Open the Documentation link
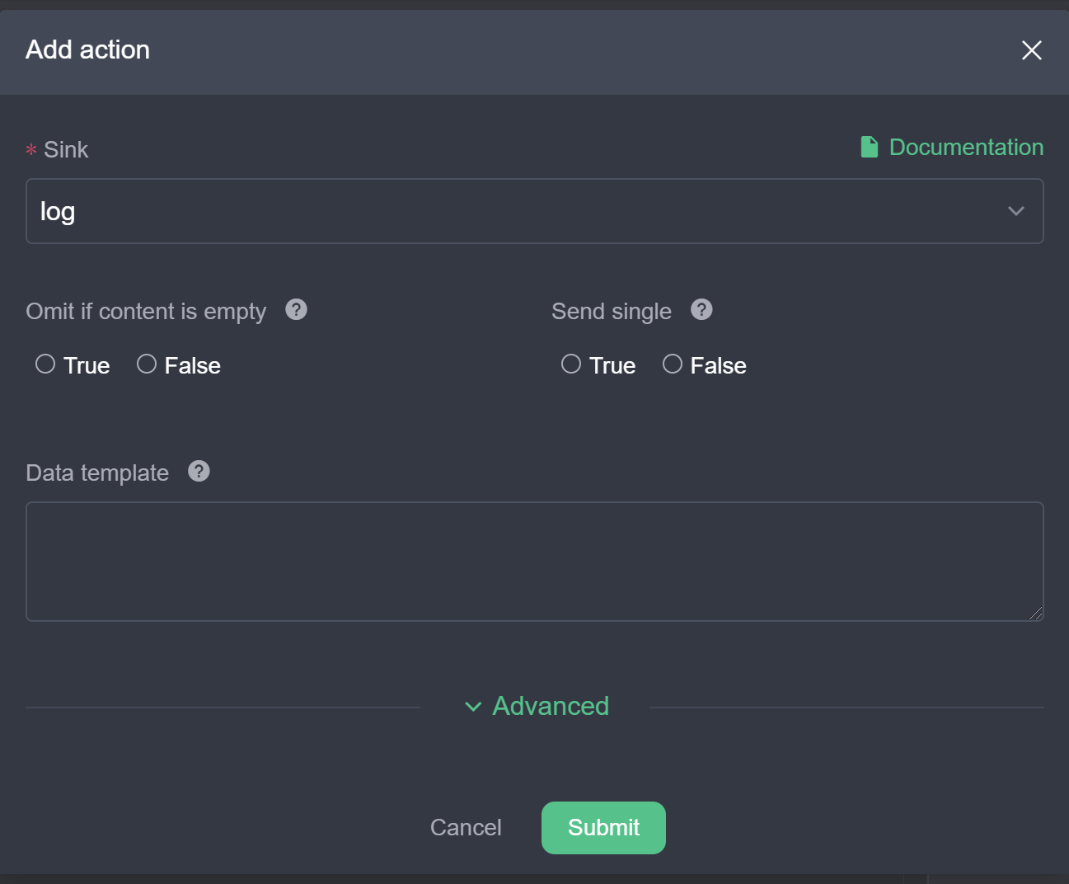 [966, 147]
